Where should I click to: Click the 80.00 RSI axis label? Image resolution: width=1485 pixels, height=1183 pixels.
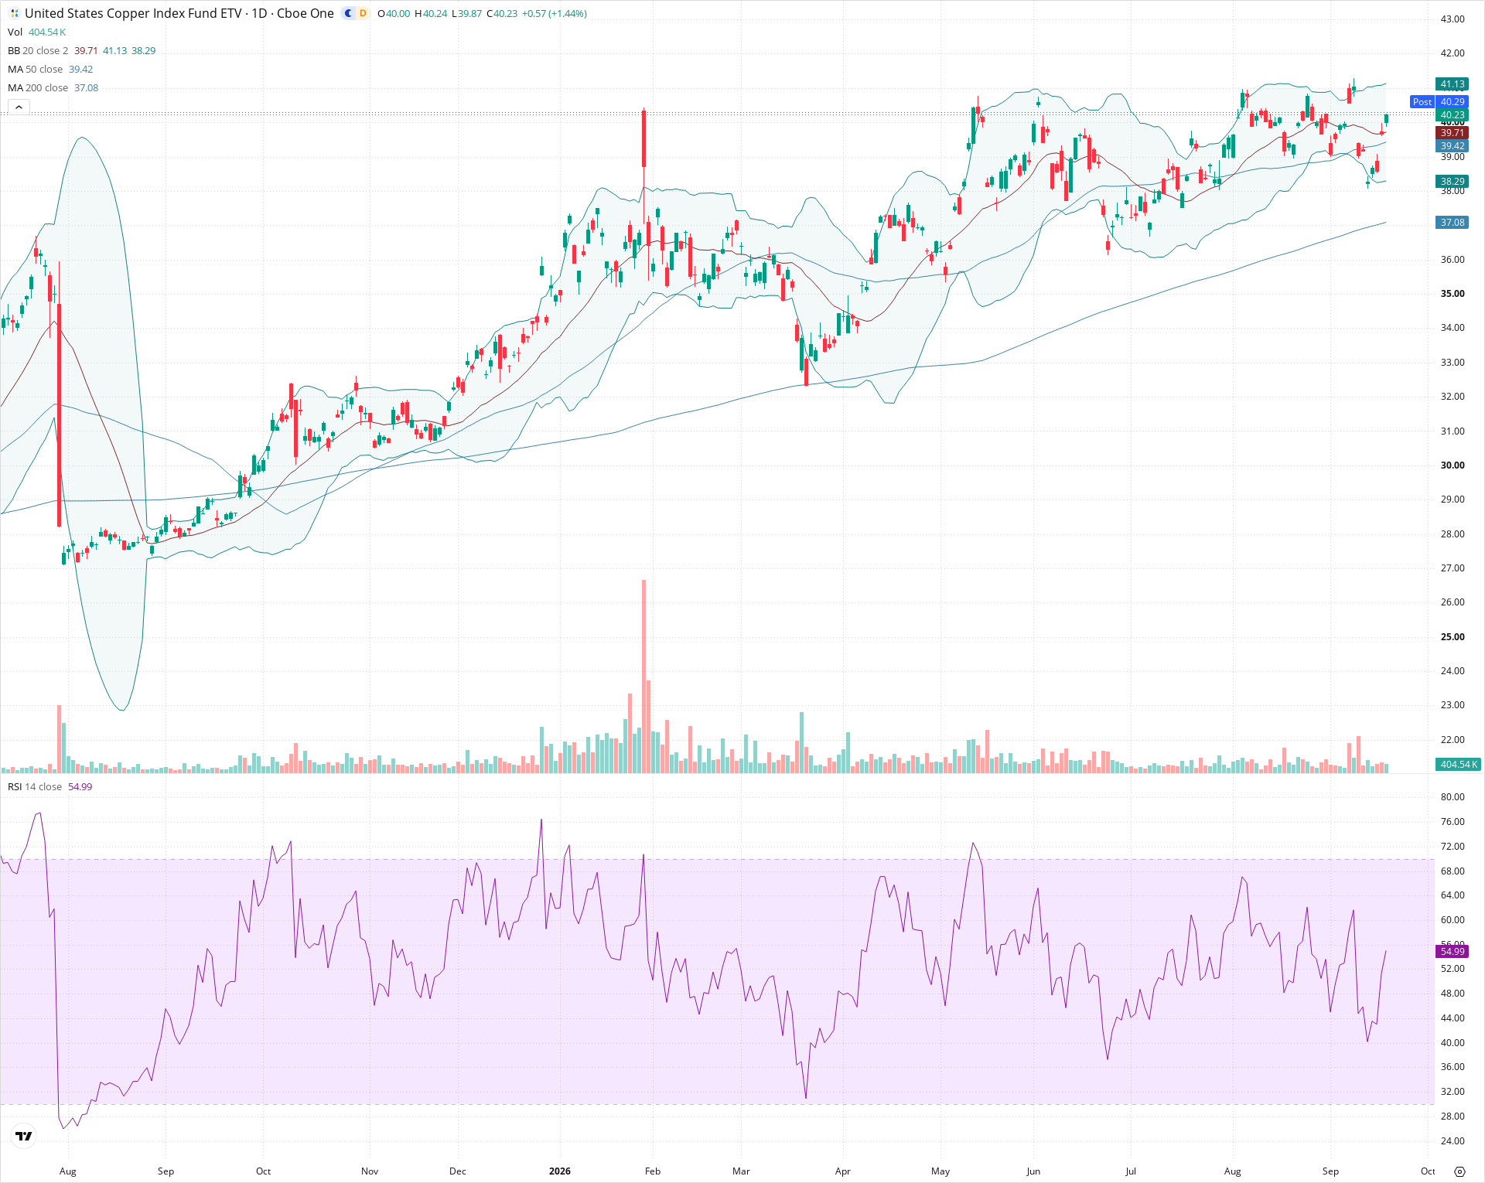click(x=1453, y=797)
